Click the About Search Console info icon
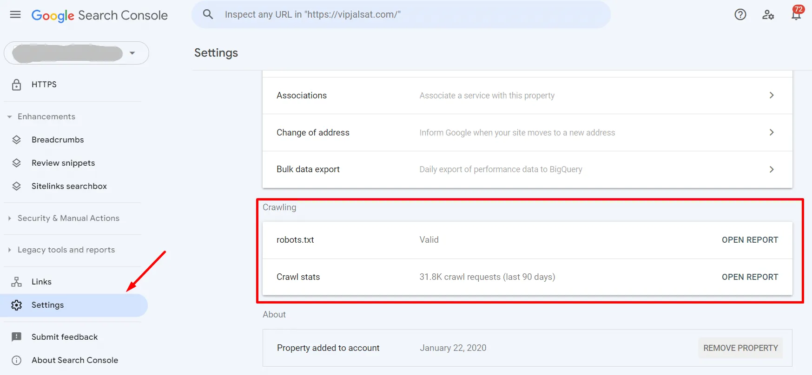Image resolution: width=812 pixels, height=375 pixels. point(17,360)
